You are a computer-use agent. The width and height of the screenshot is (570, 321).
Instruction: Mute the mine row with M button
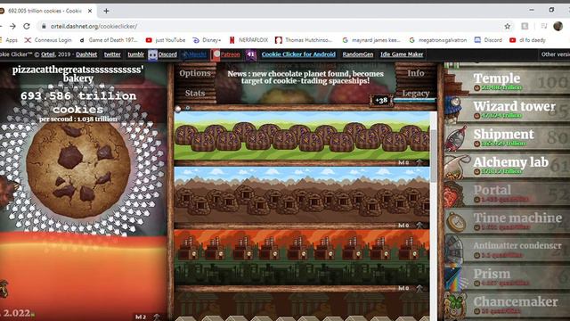tap(403, 226)
